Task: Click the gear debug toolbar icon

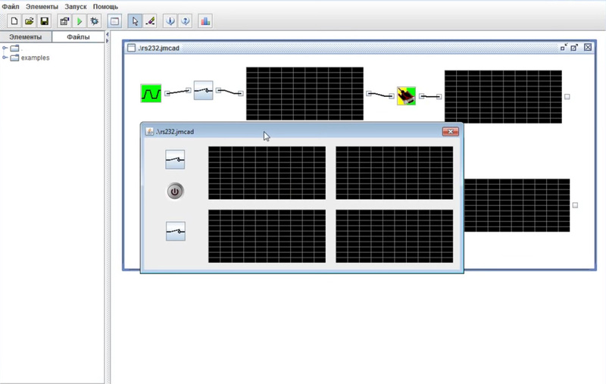Action: [94, 21]
